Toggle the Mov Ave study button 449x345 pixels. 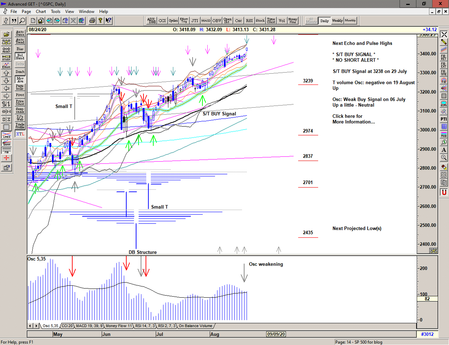(20, 80)
